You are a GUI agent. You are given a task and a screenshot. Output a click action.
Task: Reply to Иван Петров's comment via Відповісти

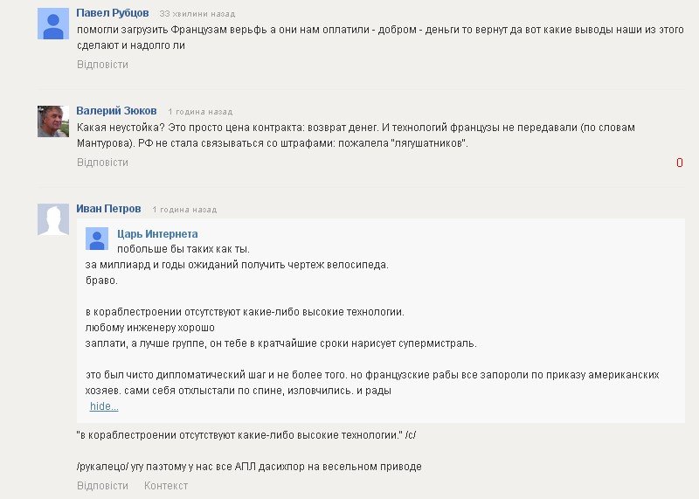(x=102, y=486)
